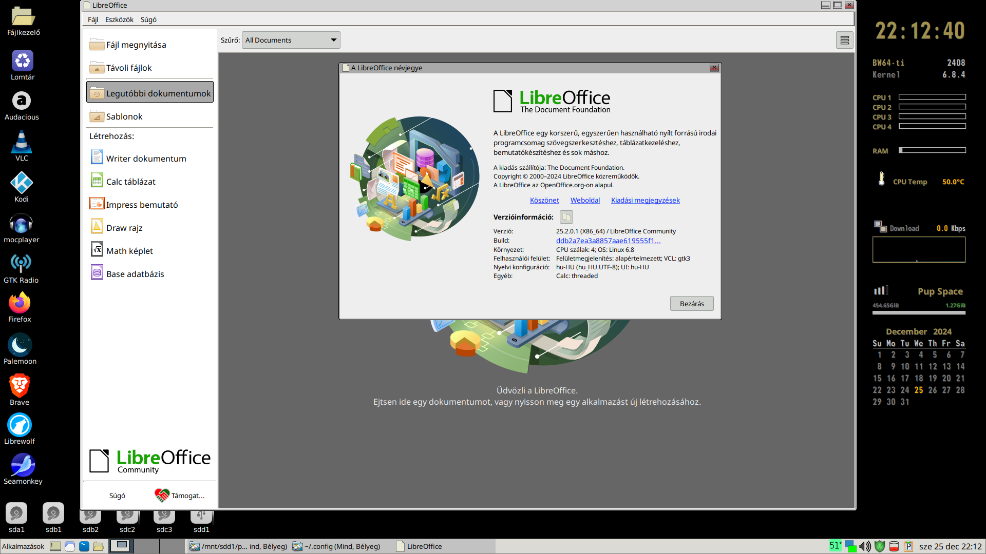Launch Seamonkey from the desktop
986x554 pixels.
pyautogui.click(x=23, y=469)
